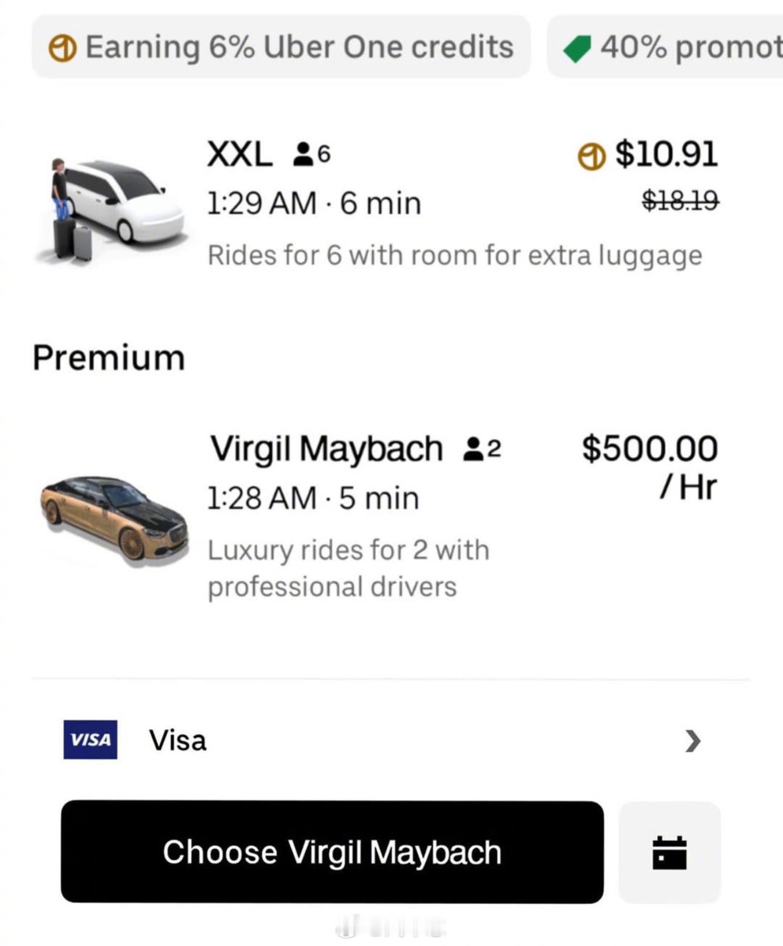Expand payment options with Visa chevron
Screen dimensions: 783x946
[693, 740]
